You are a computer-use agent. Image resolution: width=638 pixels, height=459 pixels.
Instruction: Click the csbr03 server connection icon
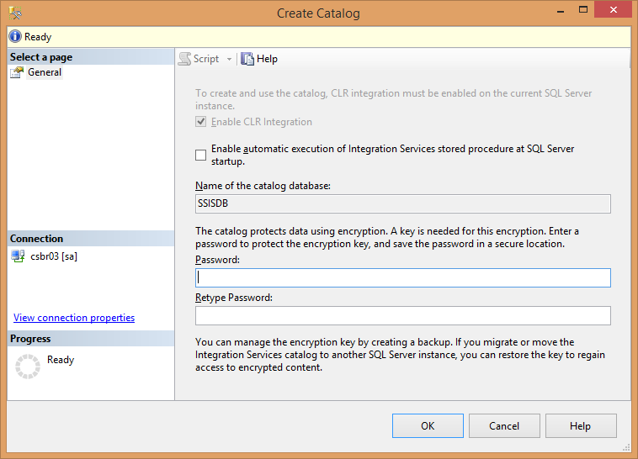click(18, 256)
